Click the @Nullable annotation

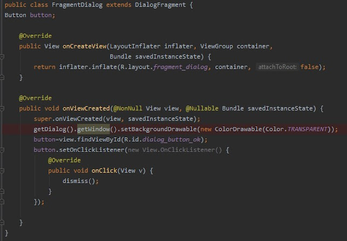click(201, 108)
